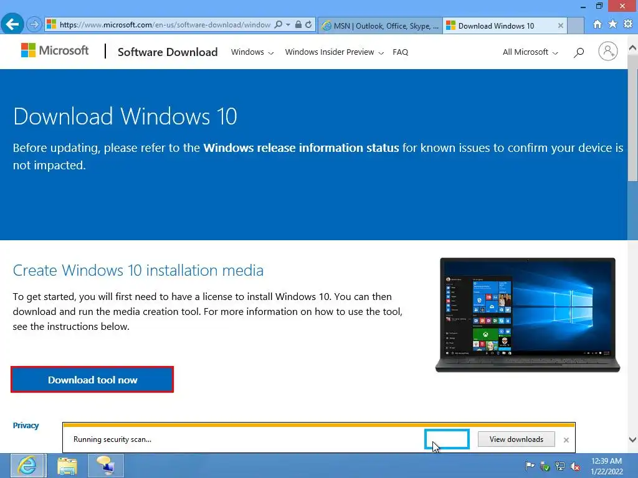Viewport: 638px width, 478px height.
Task: Click the security lock icon in address bar
Action: click(x=298, y=25)
